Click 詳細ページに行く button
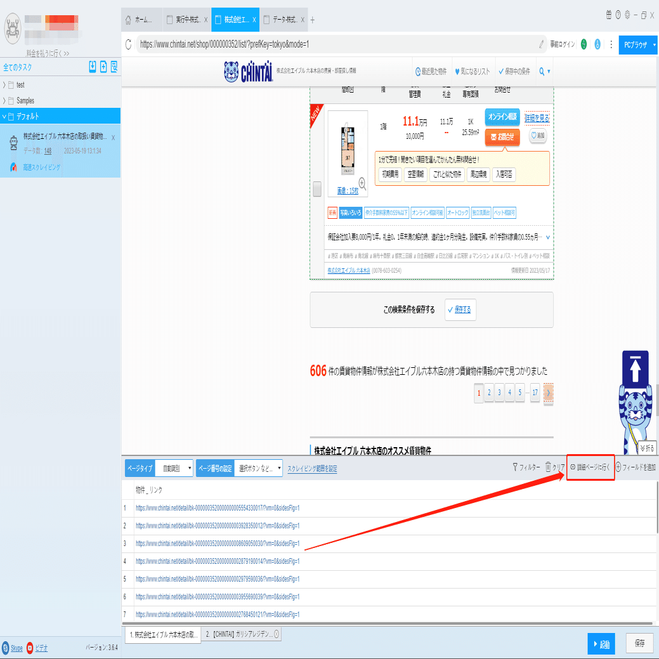The height and width of the screenshot is (659, 659). click(590, 467)
